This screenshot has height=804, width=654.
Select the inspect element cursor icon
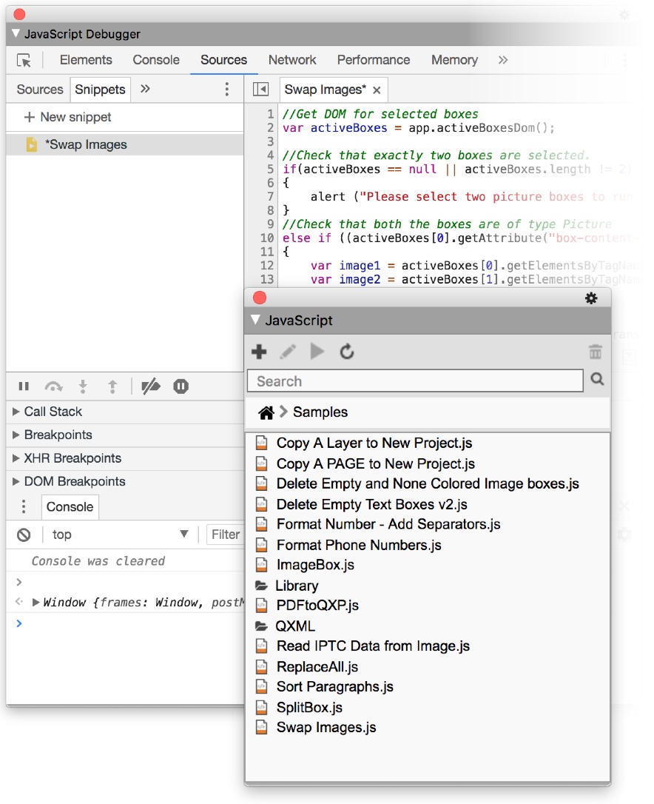click(x=24, y=61)
